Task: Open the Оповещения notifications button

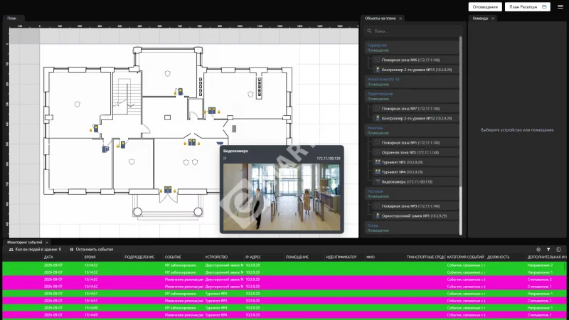Action: pos(485,7)
